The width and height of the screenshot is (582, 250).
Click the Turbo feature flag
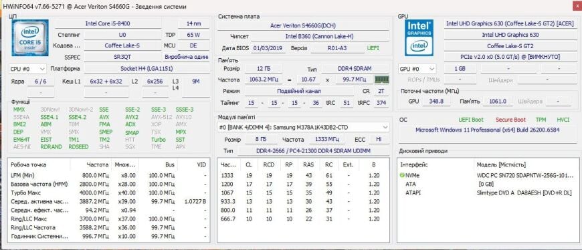coord(159,140)
